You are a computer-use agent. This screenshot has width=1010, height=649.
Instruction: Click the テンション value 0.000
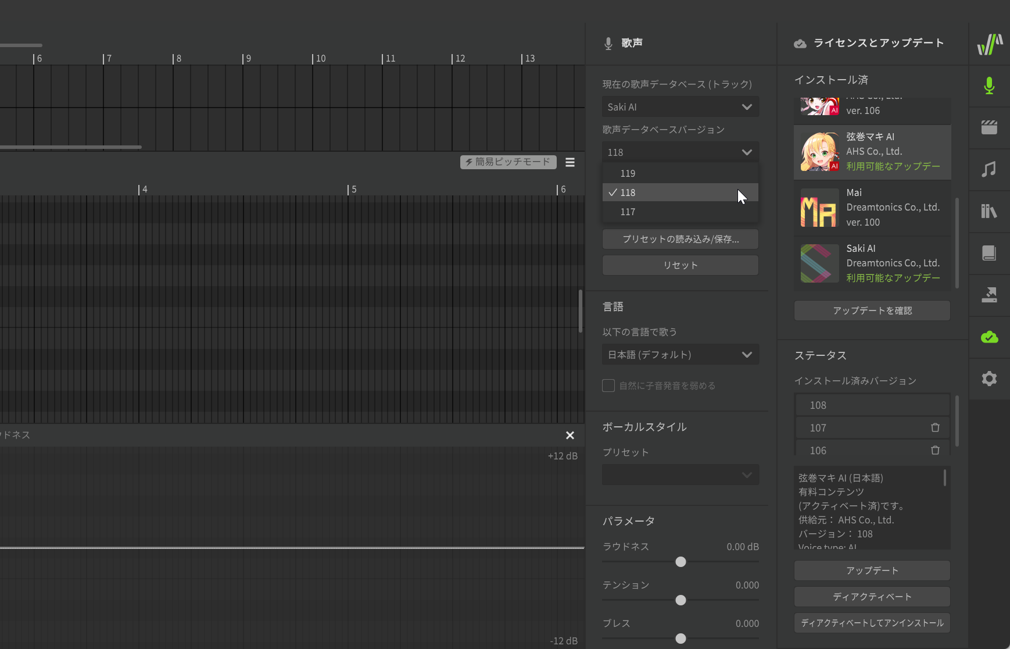(747, 585)
